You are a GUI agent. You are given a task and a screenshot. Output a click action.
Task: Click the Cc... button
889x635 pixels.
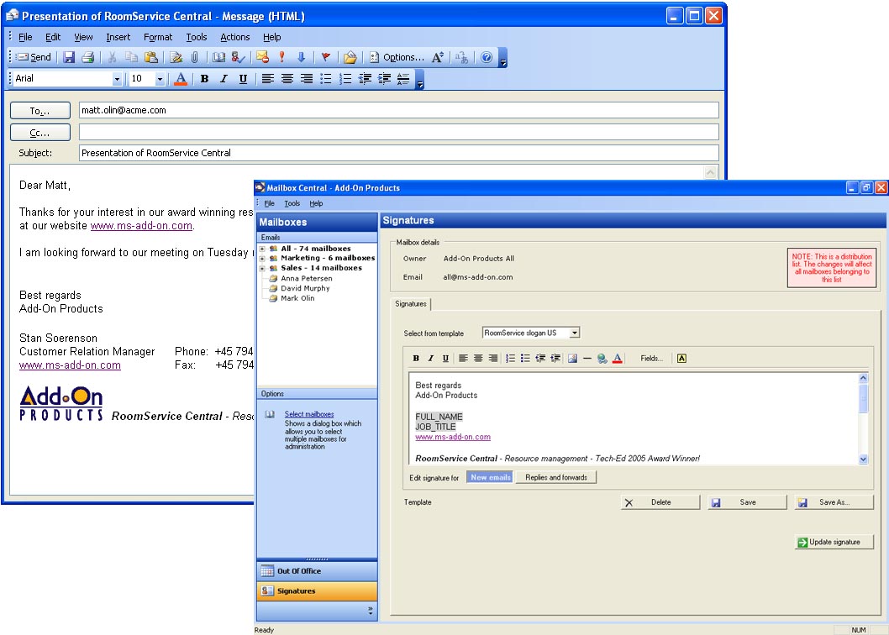40,133
